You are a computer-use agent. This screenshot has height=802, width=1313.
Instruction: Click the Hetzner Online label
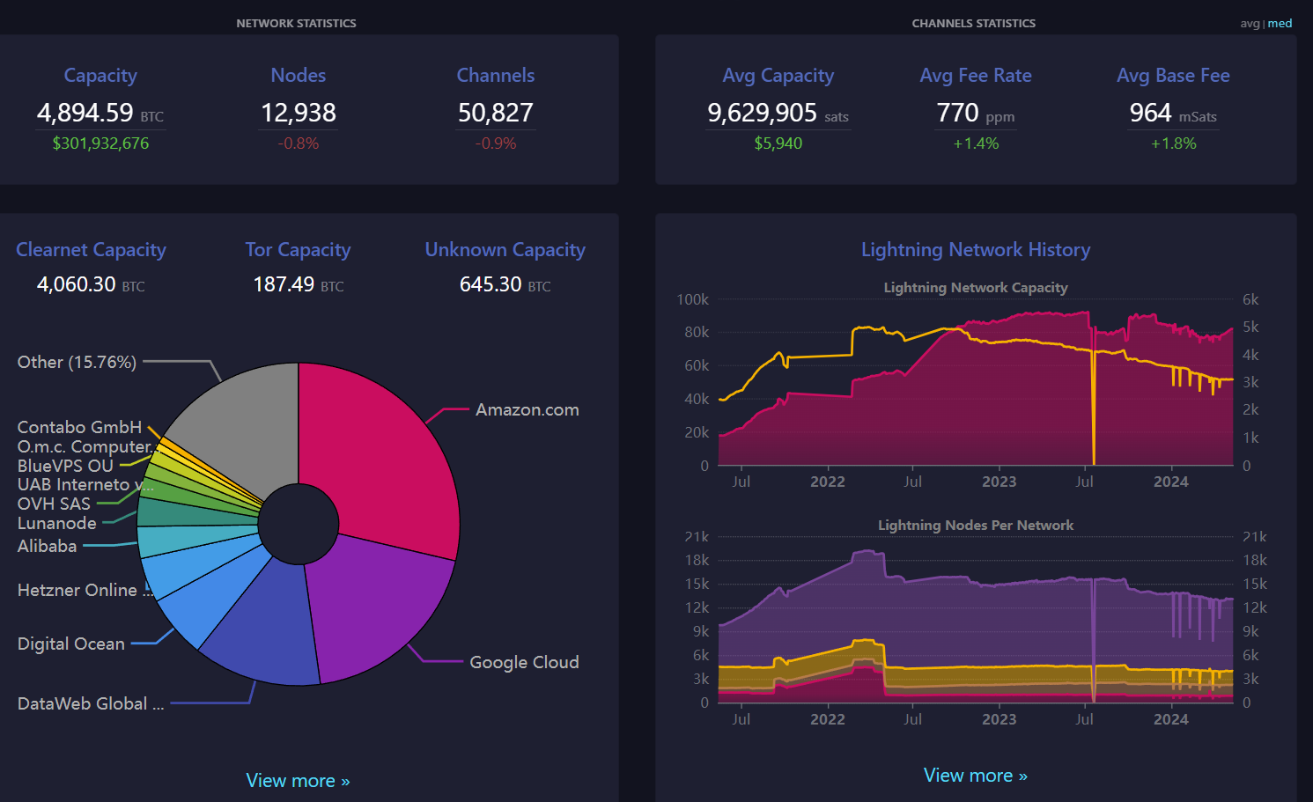85,590
